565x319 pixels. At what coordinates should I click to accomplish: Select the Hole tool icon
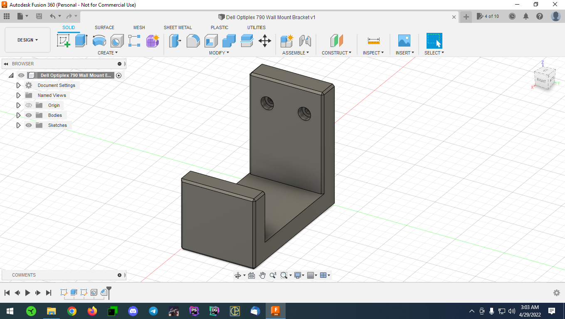(117, 40)
